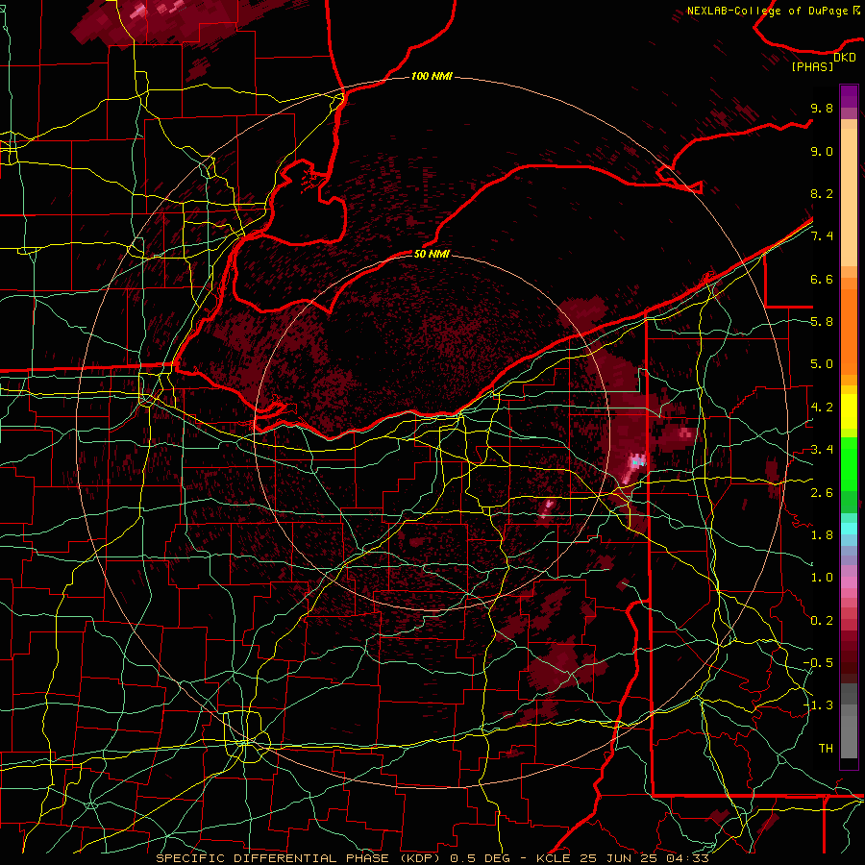The width and height of the screenshot is (865, 865).
Task: Click the "DKD" label above the color scale
Action: pos(845,57)
